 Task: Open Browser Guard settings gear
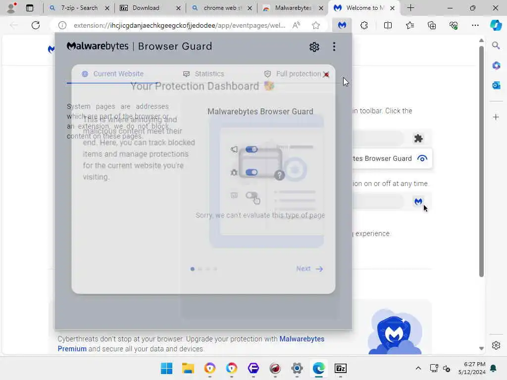(314, 47)
